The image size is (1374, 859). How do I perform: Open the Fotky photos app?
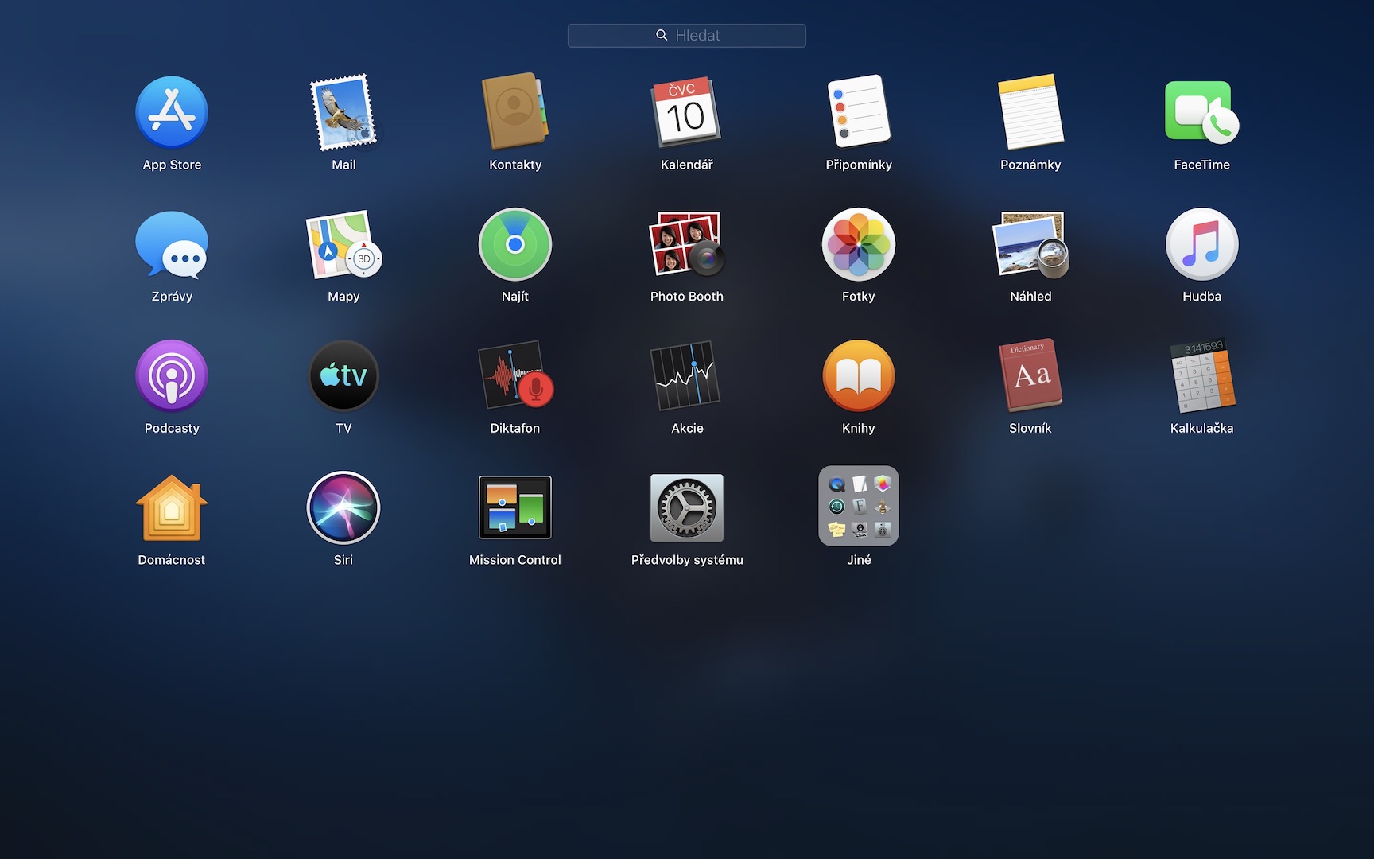point(859,244)
